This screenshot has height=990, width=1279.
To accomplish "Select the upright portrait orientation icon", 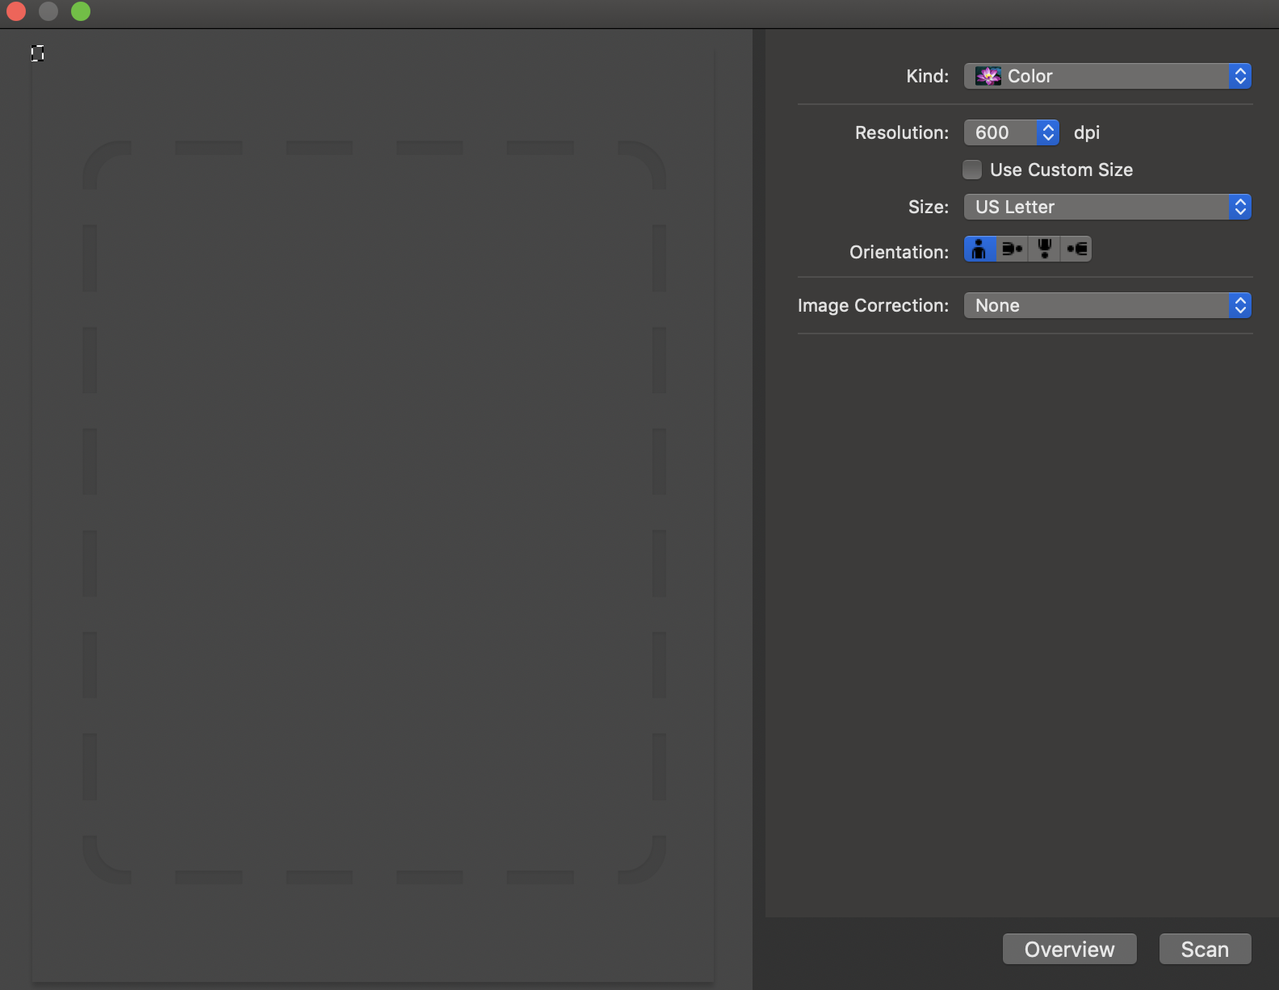I will coord(979,249).
